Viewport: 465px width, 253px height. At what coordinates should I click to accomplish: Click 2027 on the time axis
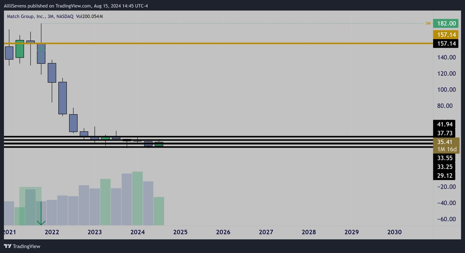point(266,232)
